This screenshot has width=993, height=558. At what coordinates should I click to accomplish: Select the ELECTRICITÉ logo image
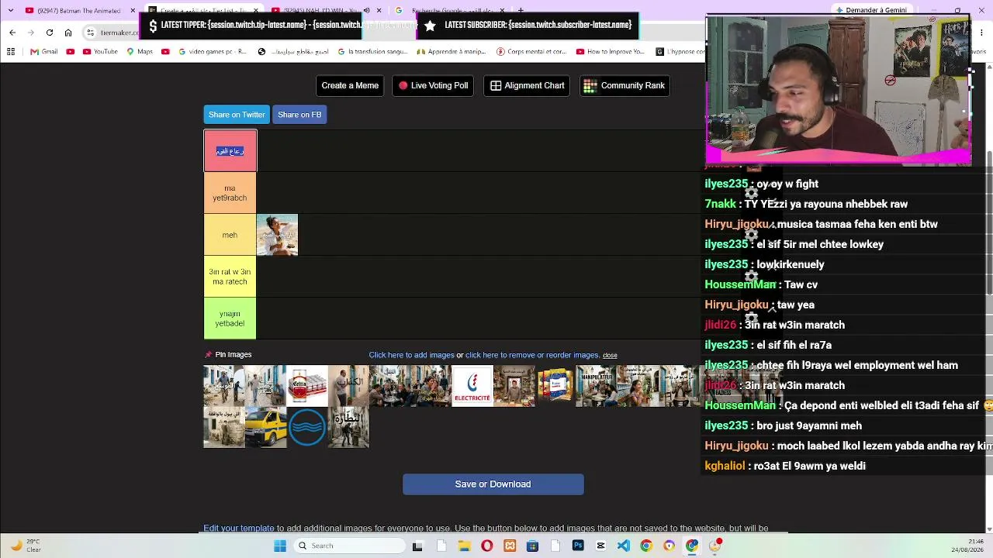tap(472, 386)
